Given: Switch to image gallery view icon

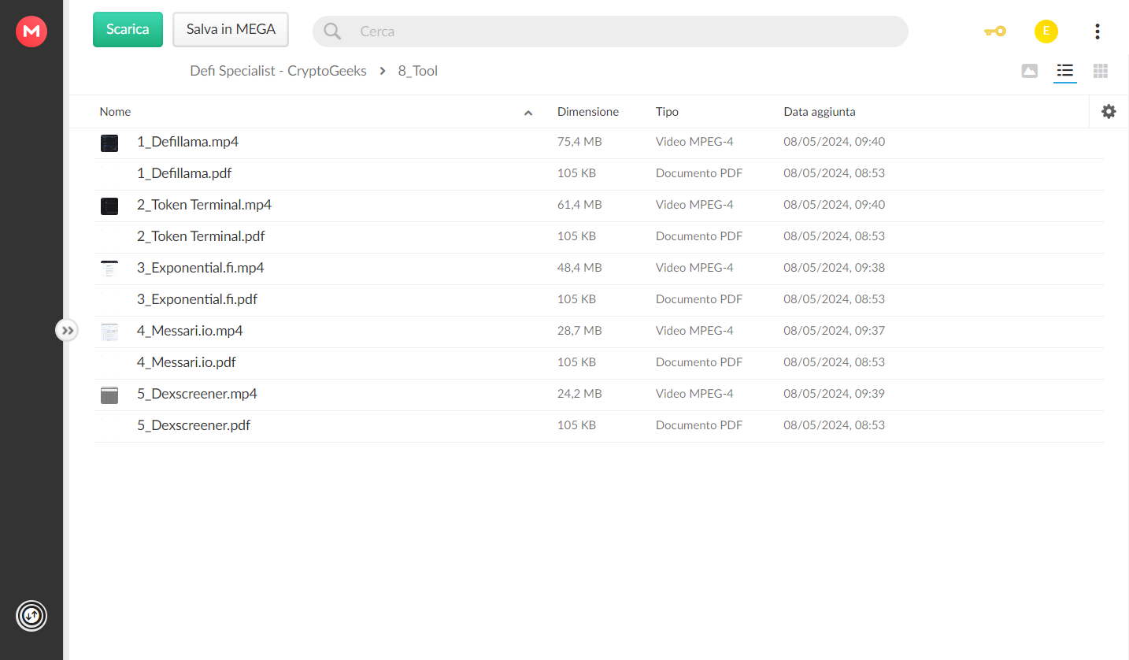Looking at the screenshot, I should pyautogui.click(x=1029, y=71).
